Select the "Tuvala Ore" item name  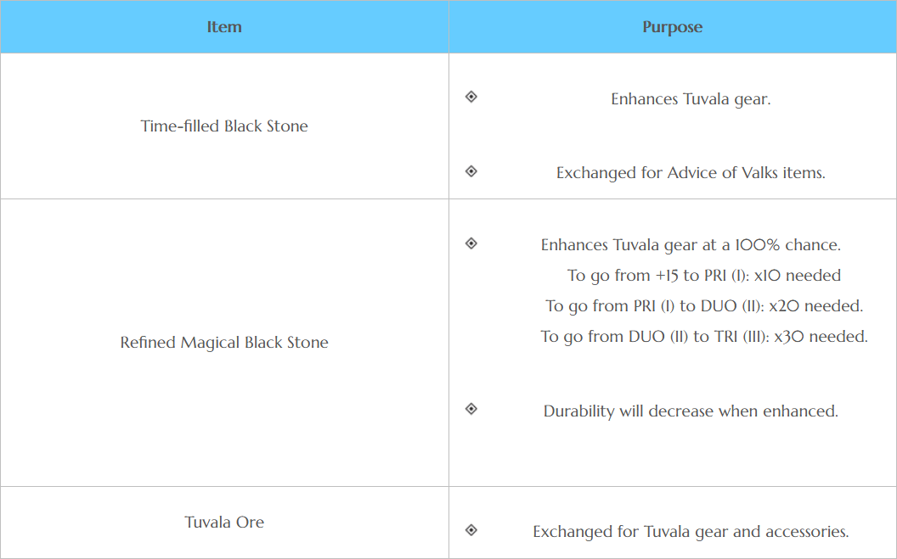pos(224,522)
